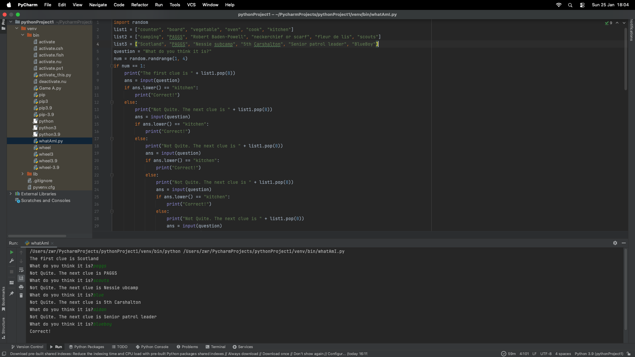This screenshot has height=357, width=635.
Task: Expand the lib folder
Action: (22, 174)
